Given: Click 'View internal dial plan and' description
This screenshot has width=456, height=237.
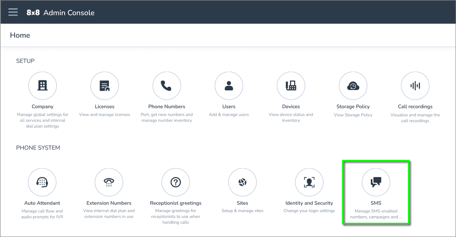Looking at the screenshot, I should (109, 211).
